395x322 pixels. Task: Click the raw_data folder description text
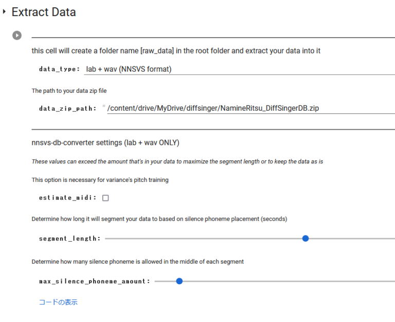point(176,51)
